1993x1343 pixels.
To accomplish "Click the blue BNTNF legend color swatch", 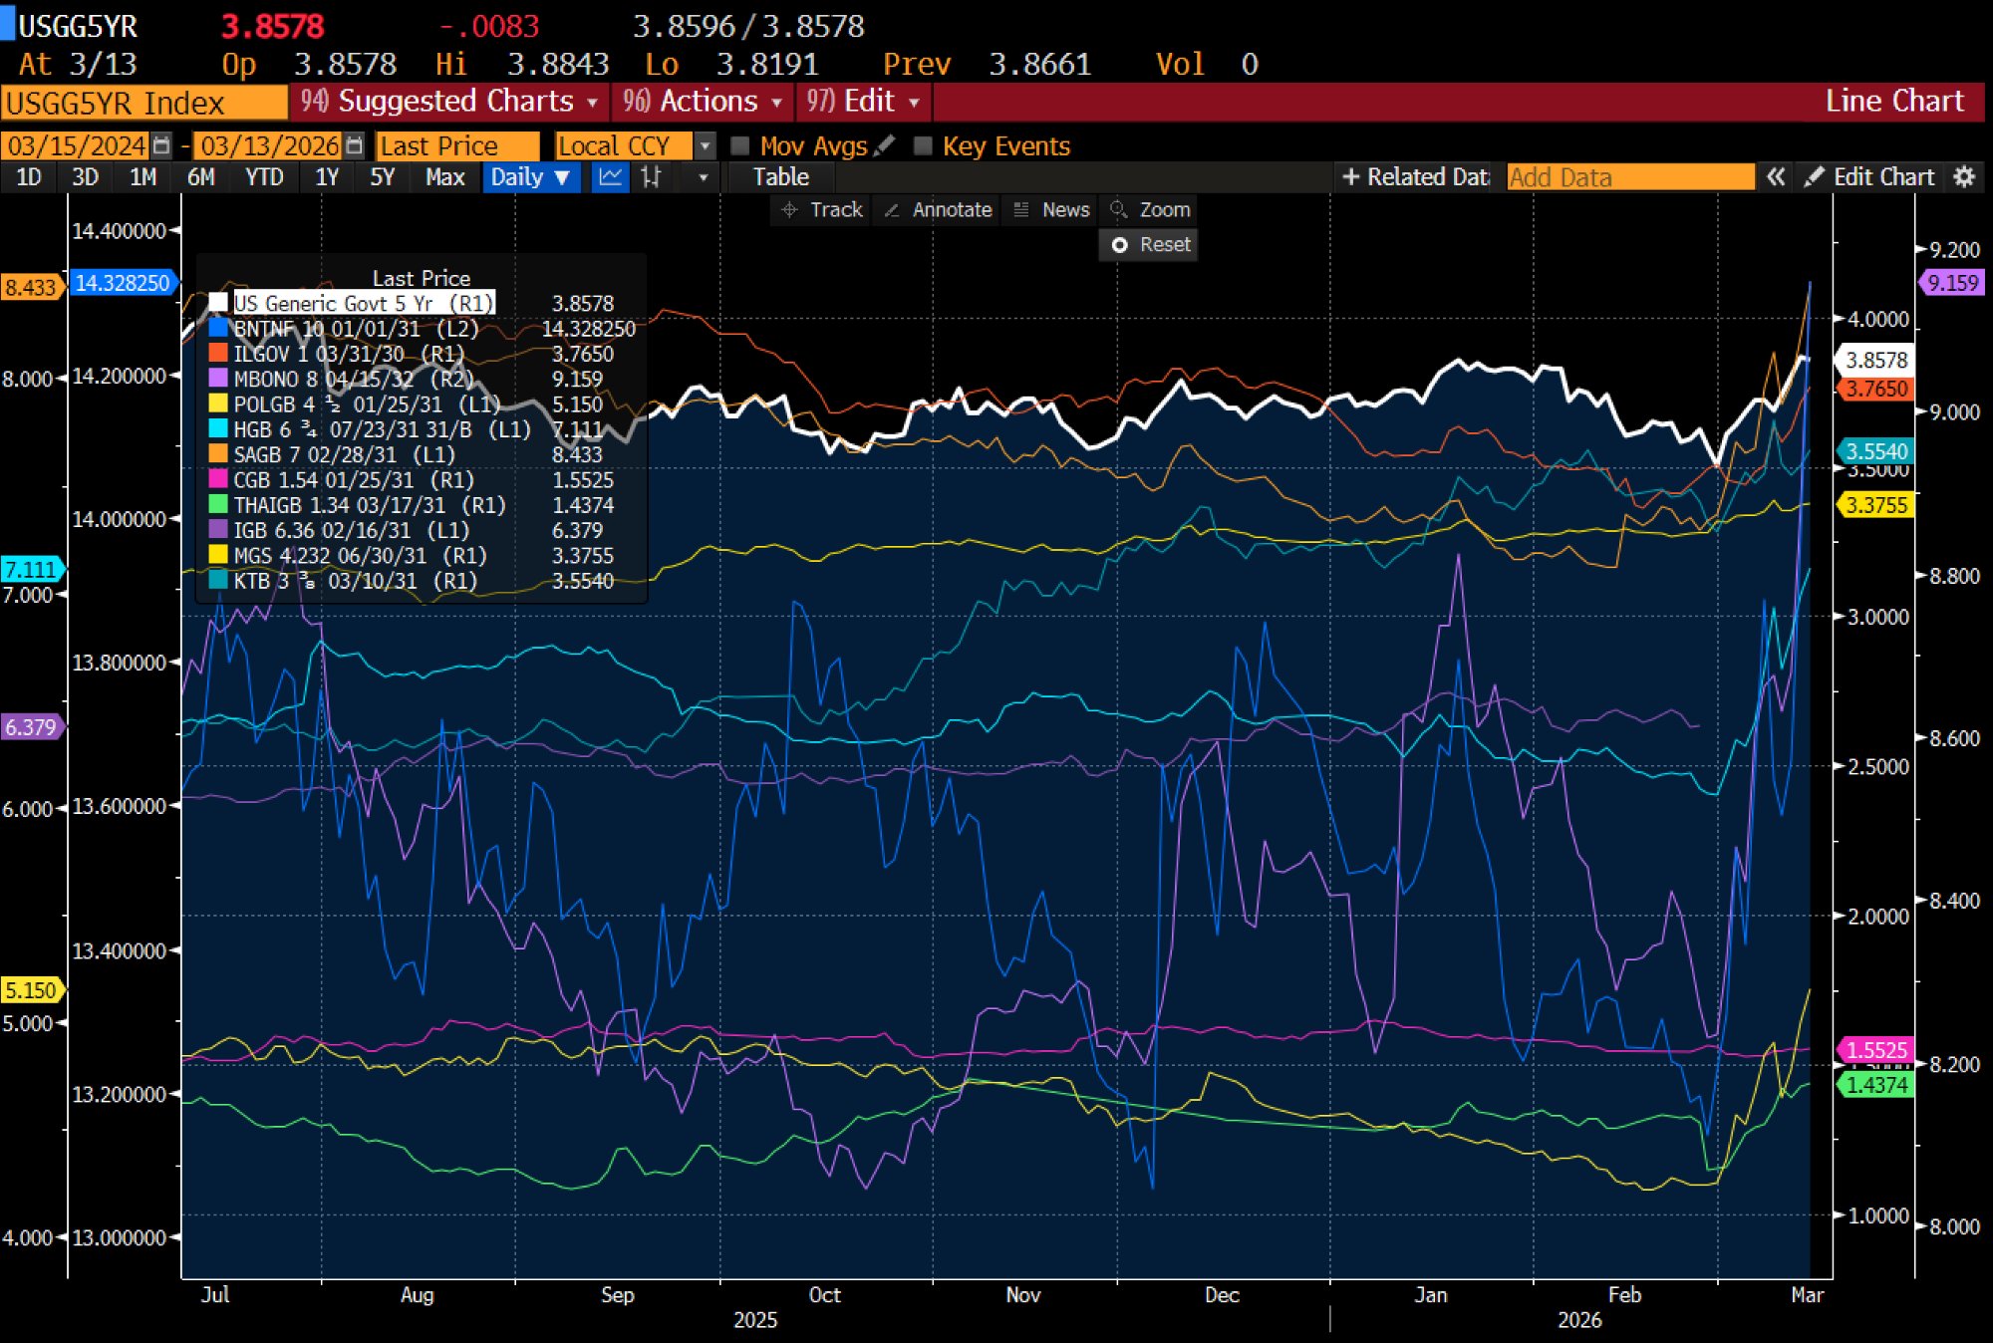I will pos(218,328).
